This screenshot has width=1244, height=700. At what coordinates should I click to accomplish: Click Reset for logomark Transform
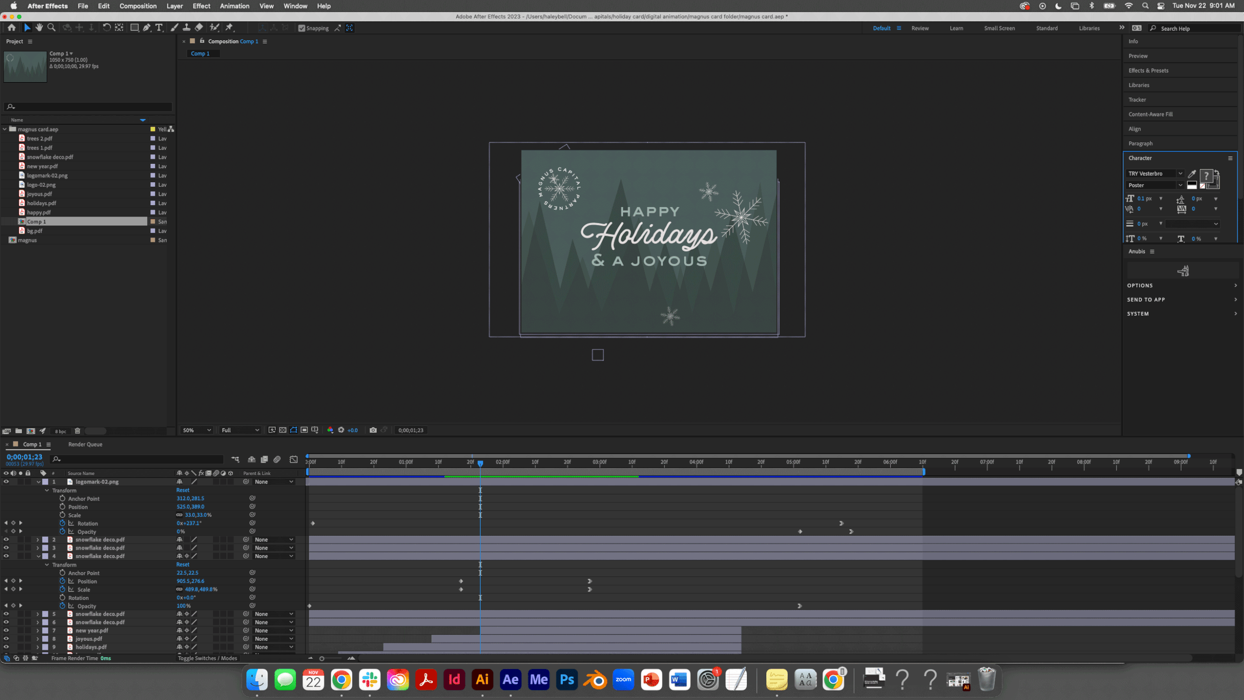coord(183,490)
